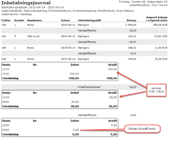Click the USA kund customer name
The height and width of the screenshot is (148, 176).
33,36
